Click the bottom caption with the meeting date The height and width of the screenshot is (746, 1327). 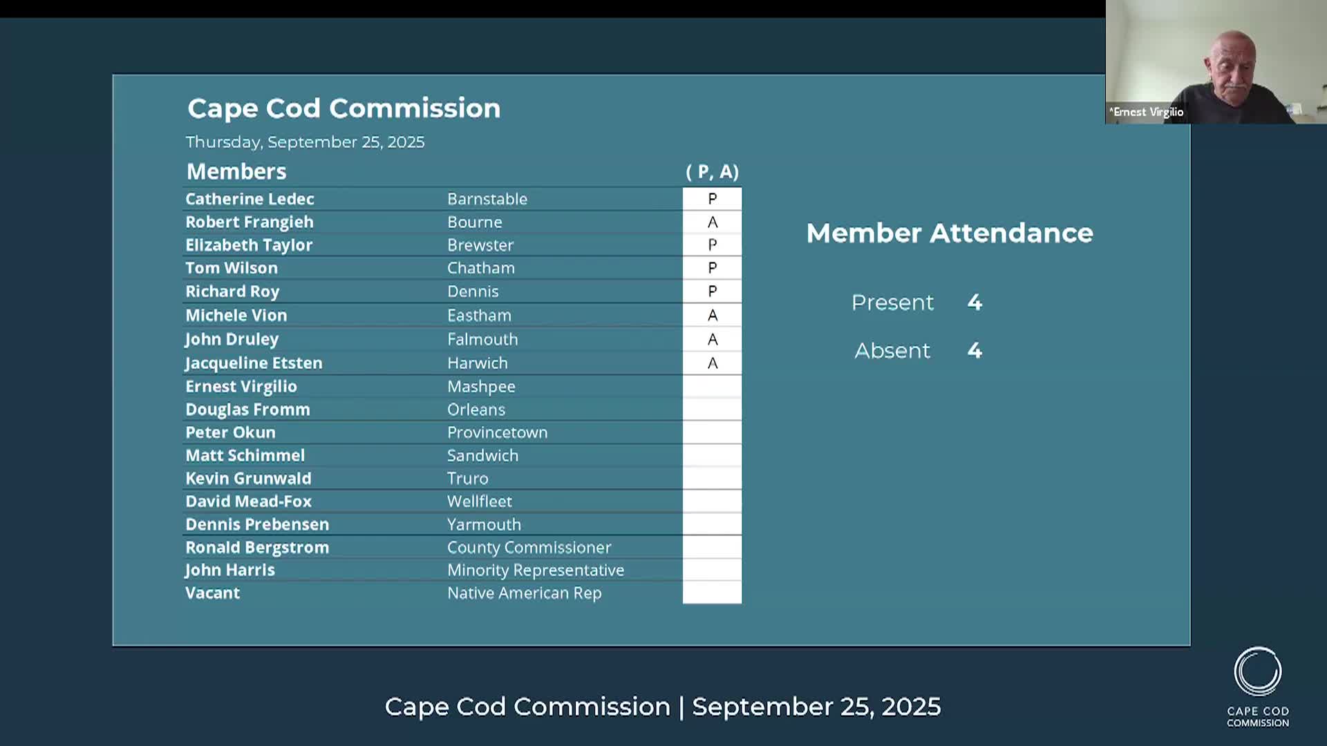pos(662,707)
